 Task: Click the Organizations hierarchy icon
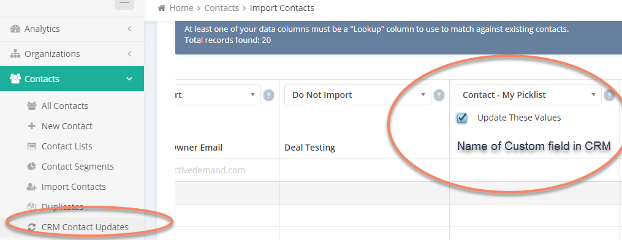tap(15, 54)
